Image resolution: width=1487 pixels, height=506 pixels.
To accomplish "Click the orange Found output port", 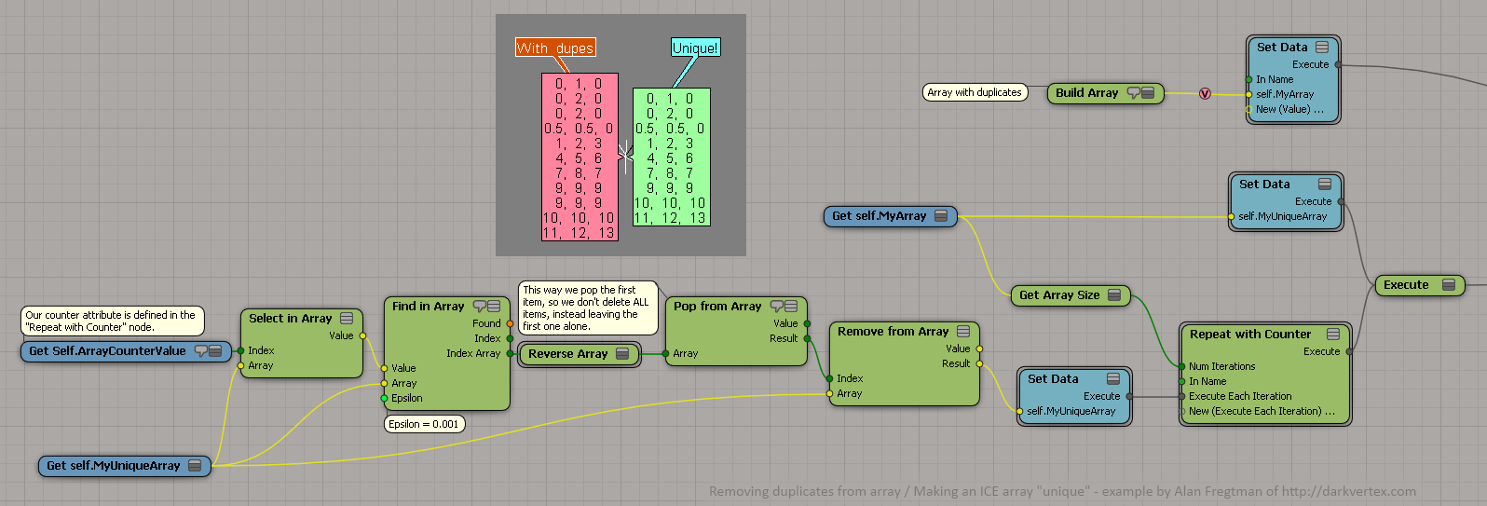I will 510,323.
